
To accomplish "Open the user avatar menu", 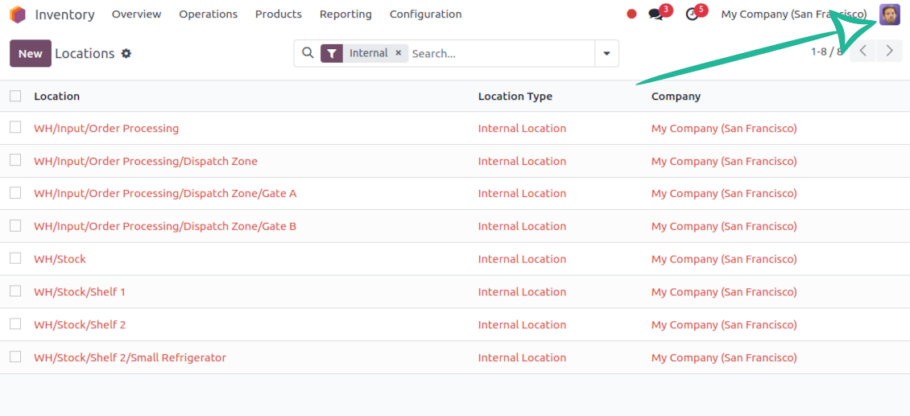I will 889,14.
